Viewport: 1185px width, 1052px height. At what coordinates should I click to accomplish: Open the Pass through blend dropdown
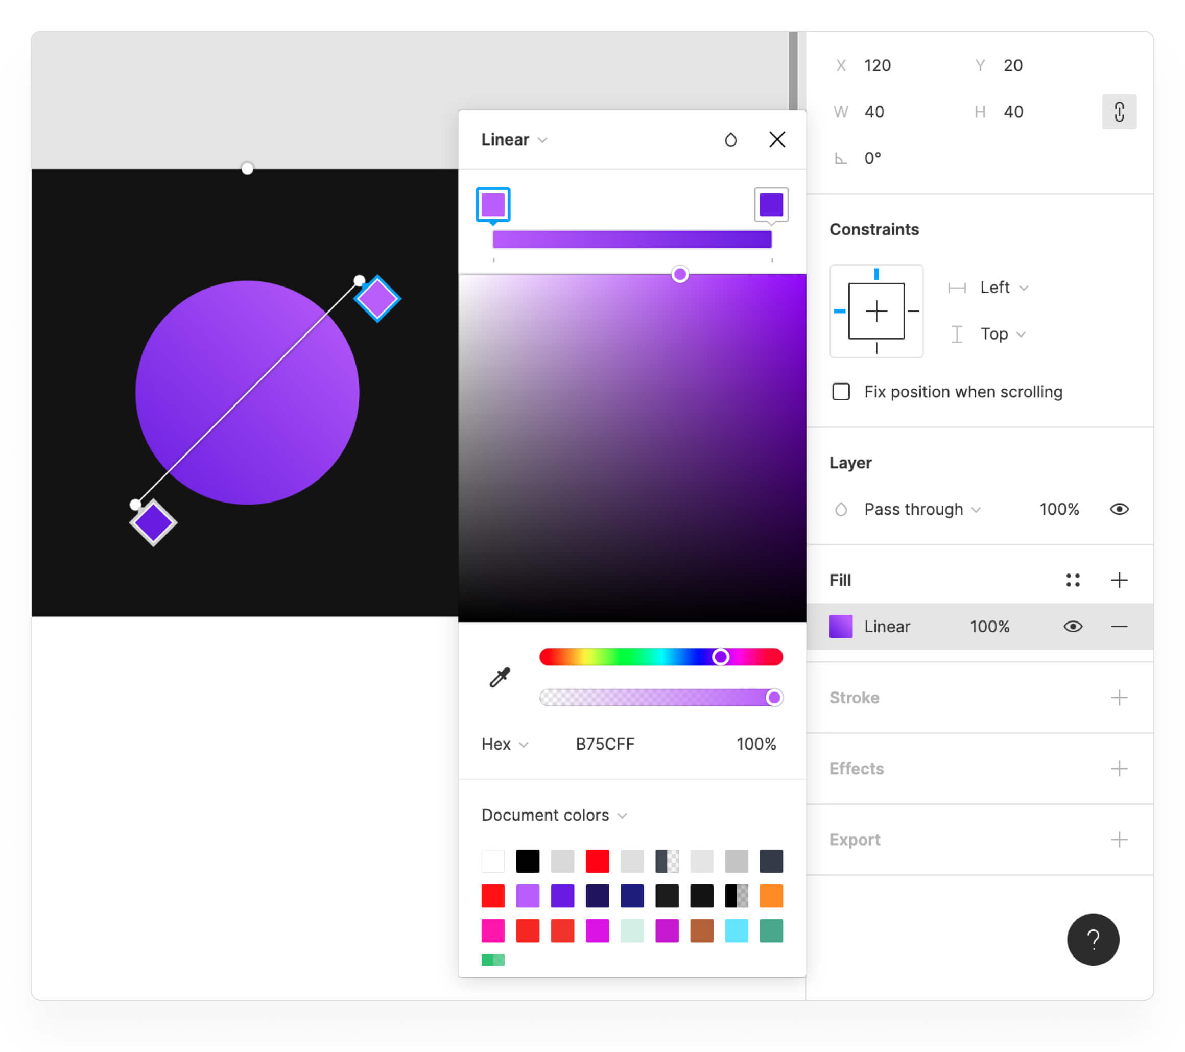click(921, 509)
